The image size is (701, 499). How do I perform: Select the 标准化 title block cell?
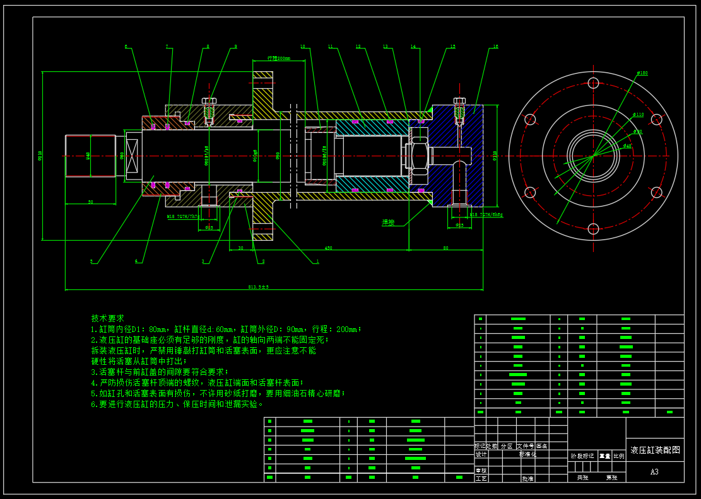tap(527, 454)
